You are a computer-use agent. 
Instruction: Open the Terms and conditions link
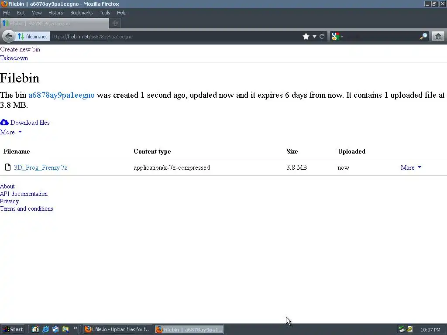[x=27, y=209]
